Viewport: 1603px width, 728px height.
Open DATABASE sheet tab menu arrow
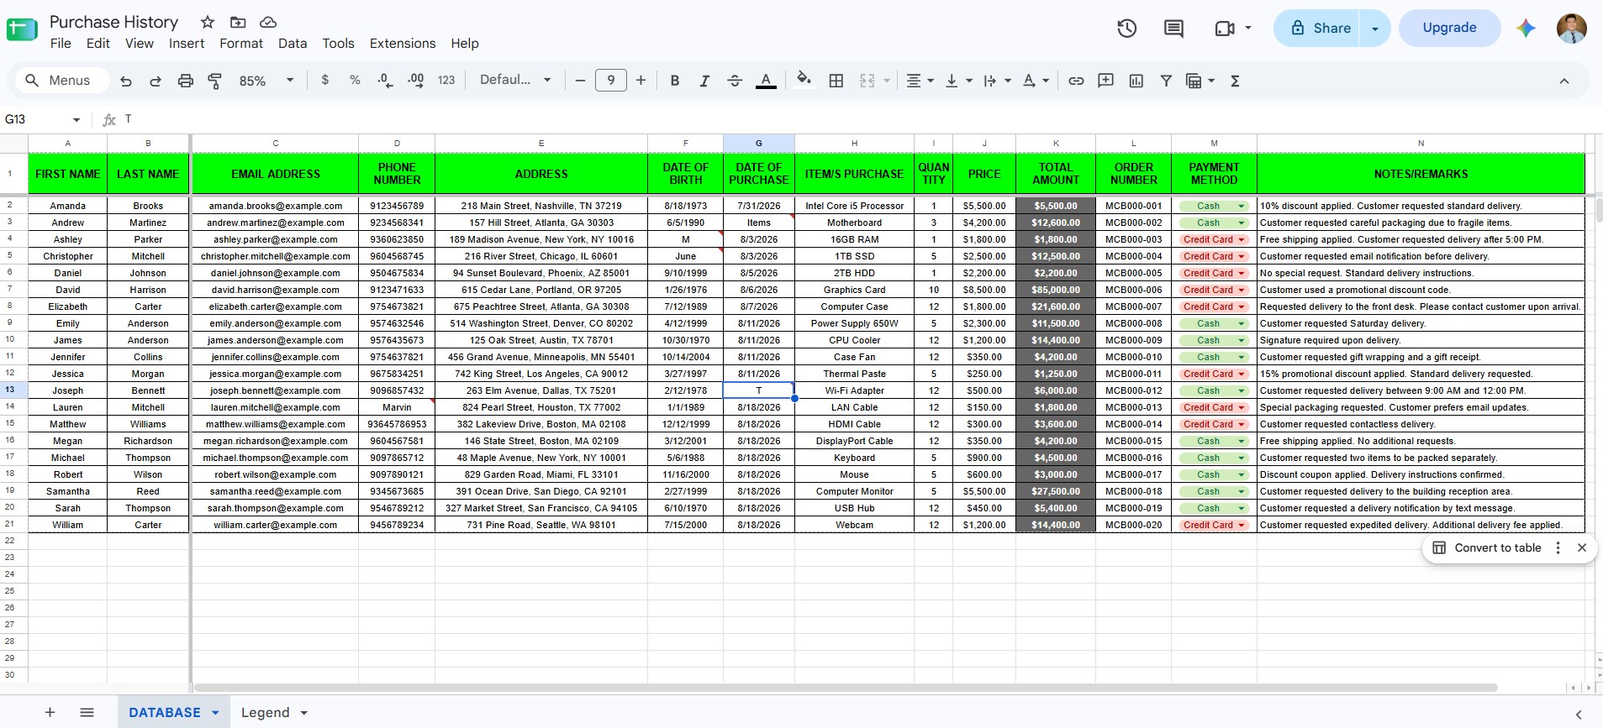(x=215, y=713)
